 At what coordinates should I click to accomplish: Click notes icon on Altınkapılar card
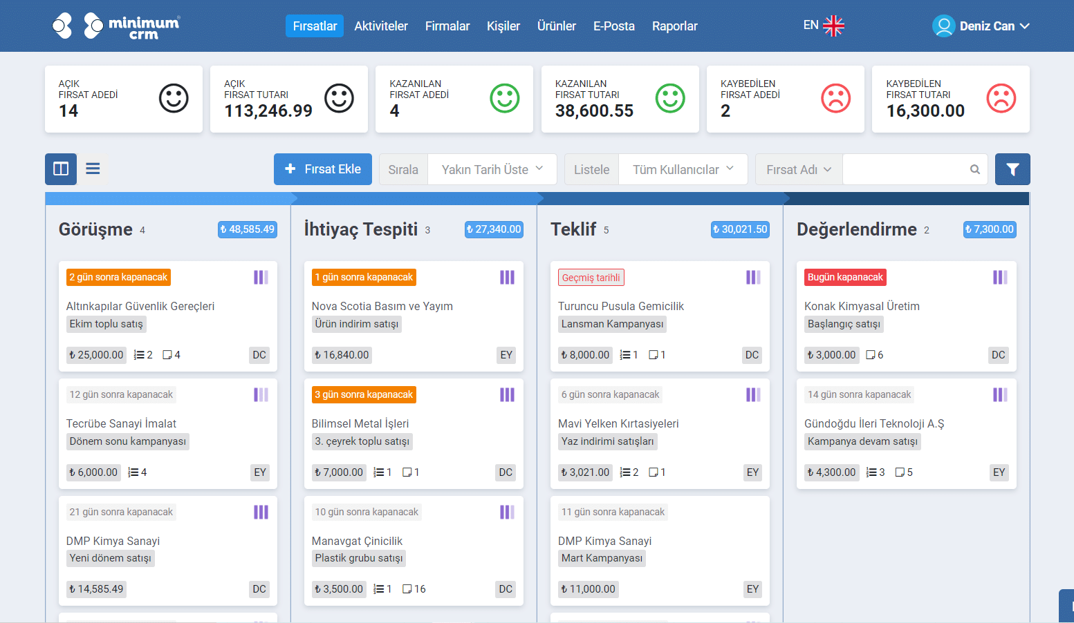pos(167,355)
